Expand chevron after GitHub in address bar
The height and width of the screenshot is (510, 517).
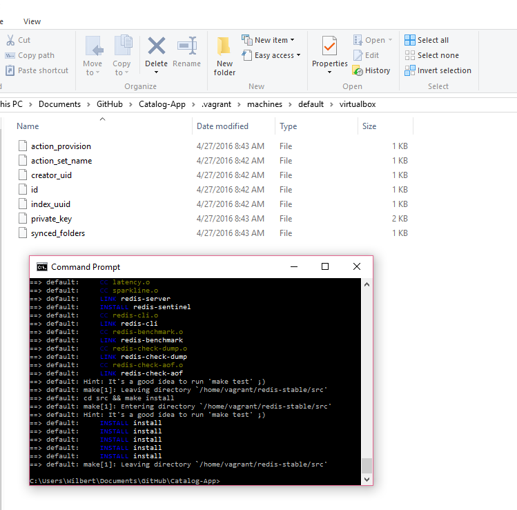click(131, 104)
